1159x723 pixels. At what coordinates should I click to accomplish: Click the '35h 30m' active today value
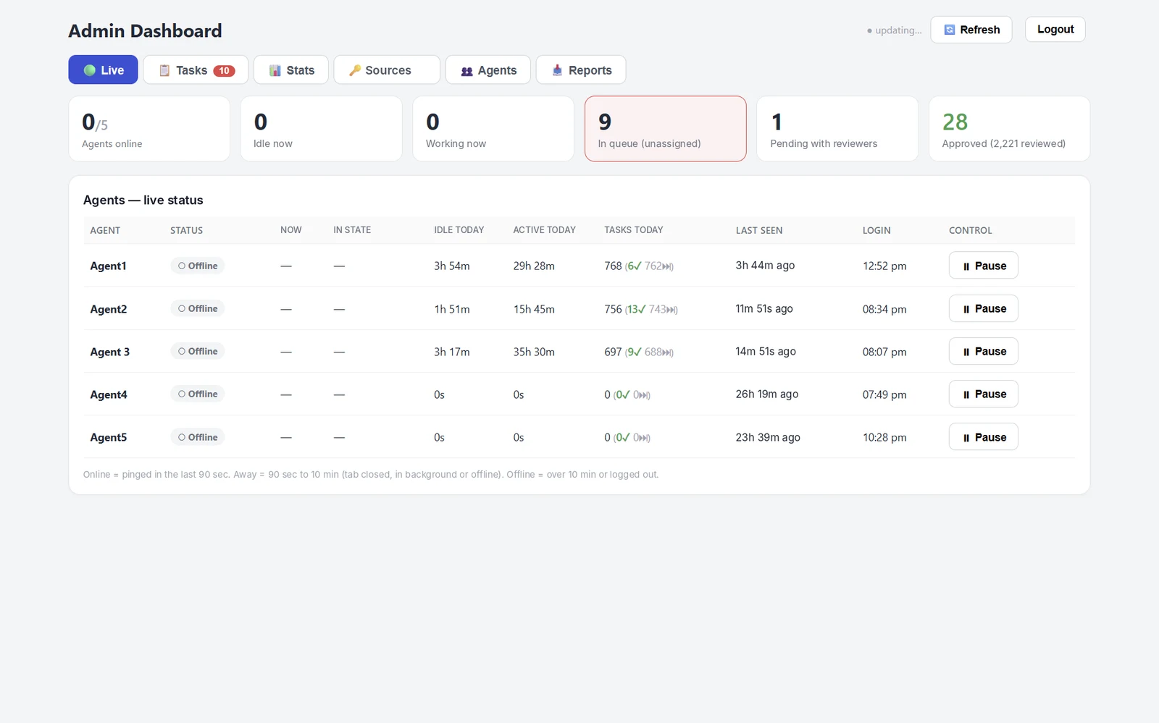[x=534, y=352]
